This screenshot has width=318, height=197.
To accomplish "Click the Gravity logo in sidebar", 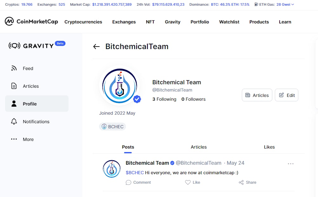I will pos(31,46).
